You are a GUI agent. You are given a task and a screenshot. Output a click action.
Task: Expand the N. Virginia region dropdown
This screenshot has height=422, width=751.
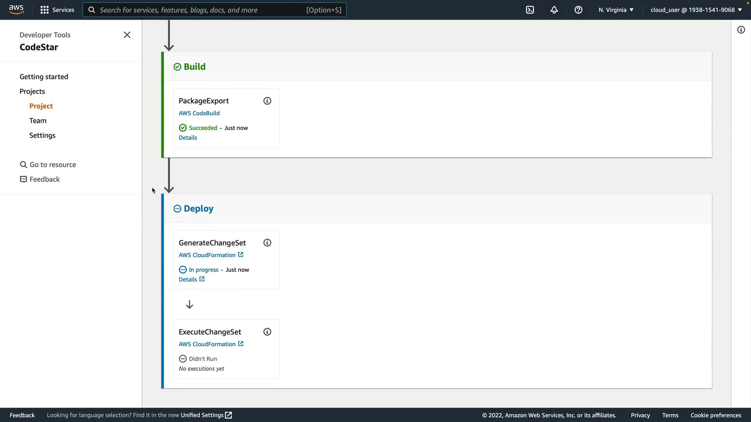616,10
